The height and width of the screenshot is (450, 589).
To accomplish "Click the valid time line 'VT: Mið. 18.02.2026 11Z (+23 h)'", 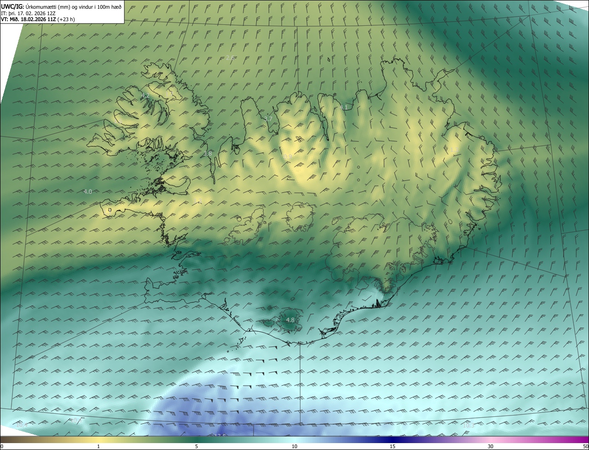I will click(38, 19).
